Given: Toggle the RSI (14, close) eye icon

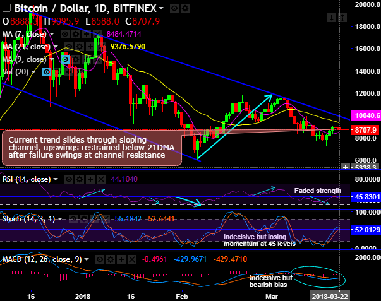Looking at the screenshot, I should pyautogui.click(x=69, y=179).
